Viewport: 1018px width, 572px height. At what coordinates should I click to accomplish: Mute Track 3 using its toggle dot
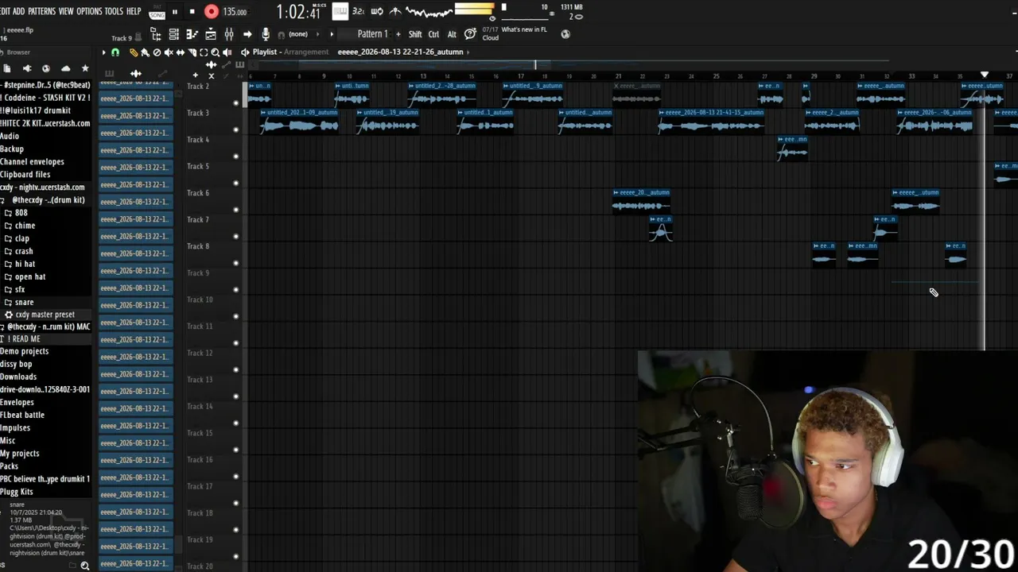(x=235, y=129)
